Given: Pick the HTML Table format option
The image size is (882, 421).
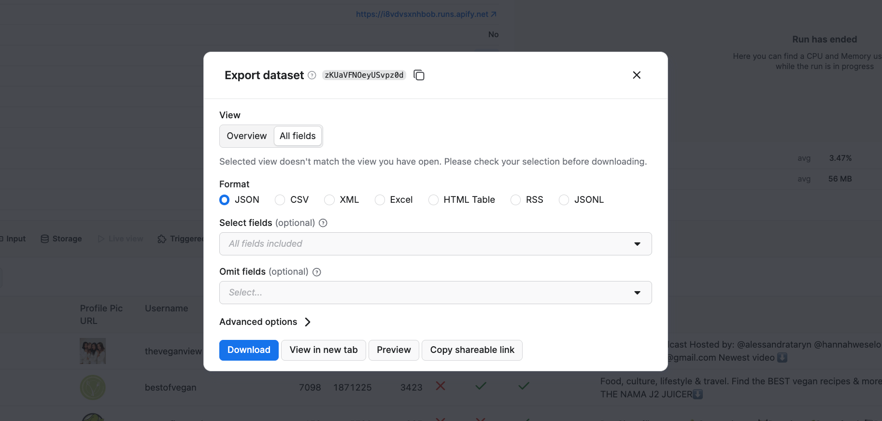Looking at the screenshot, I should coord(434,200).
